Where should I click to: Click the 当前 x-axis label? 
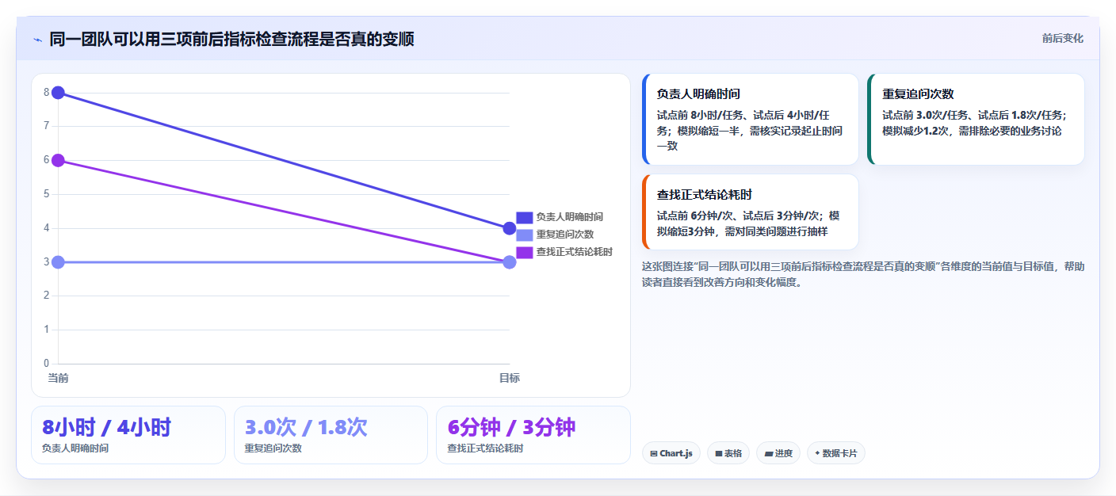(58, 378)
